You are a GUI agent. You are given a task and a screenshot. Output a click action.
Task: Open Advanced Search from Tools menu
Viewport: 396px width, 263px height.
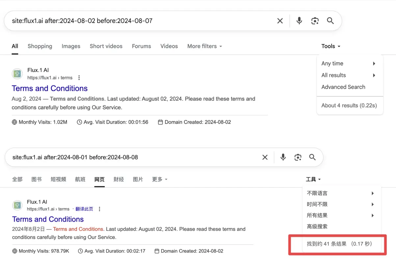pos(343,87)
